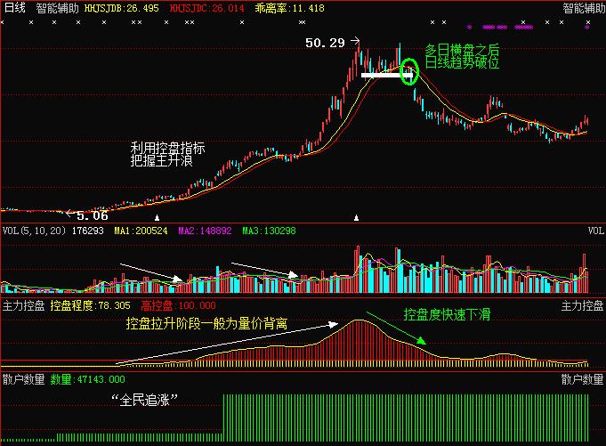
Task: Click the info marker below 50.29 peak
Action: (356, 218)
